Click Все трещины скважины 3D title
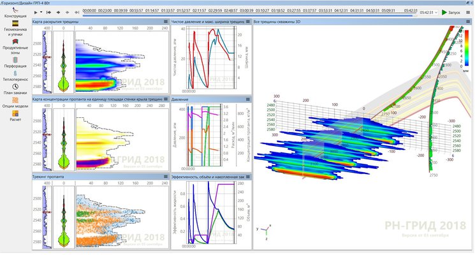 tap(277, 22)
